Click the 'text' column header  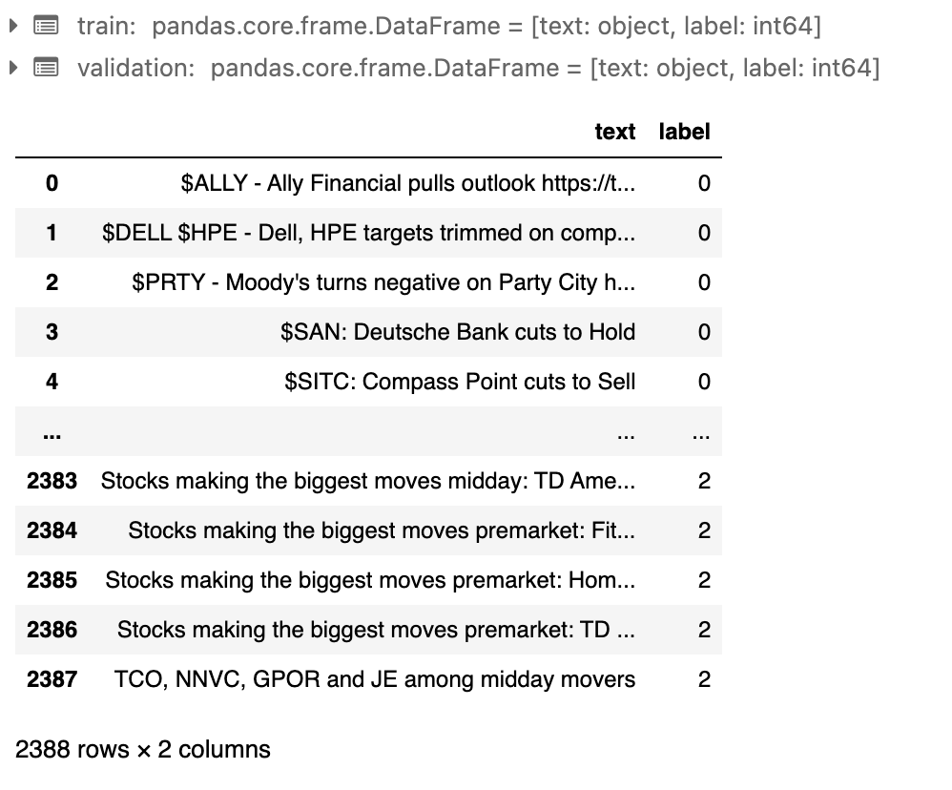tap(614, 132)
